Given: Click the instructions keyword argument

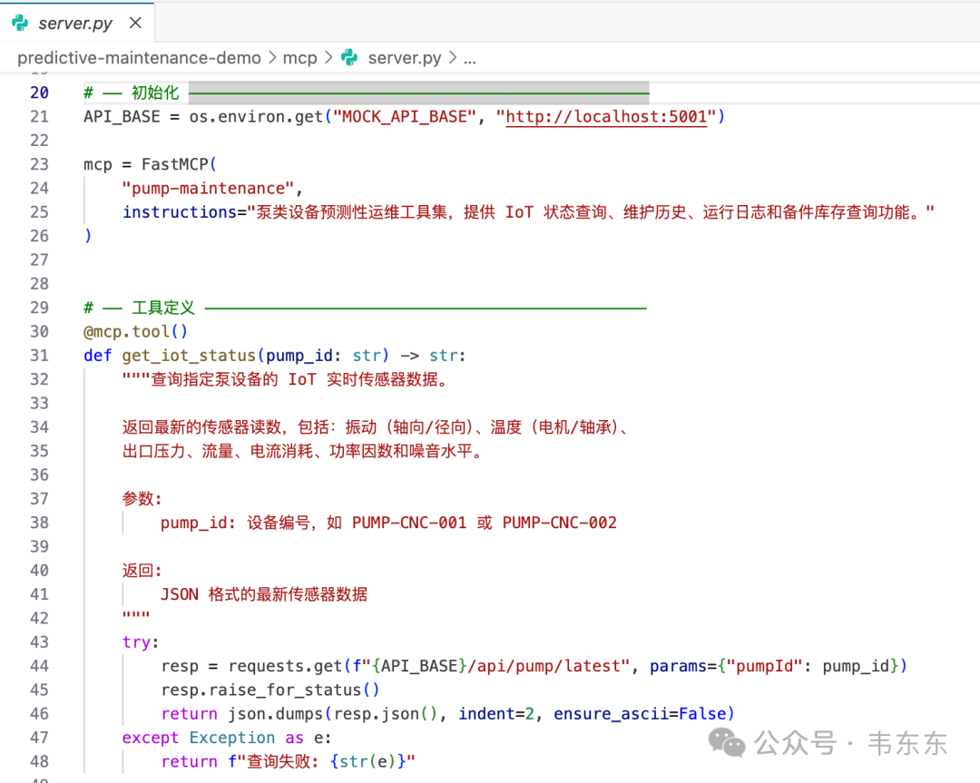Looking at the screenshot, I should click(x=180, y=212).
